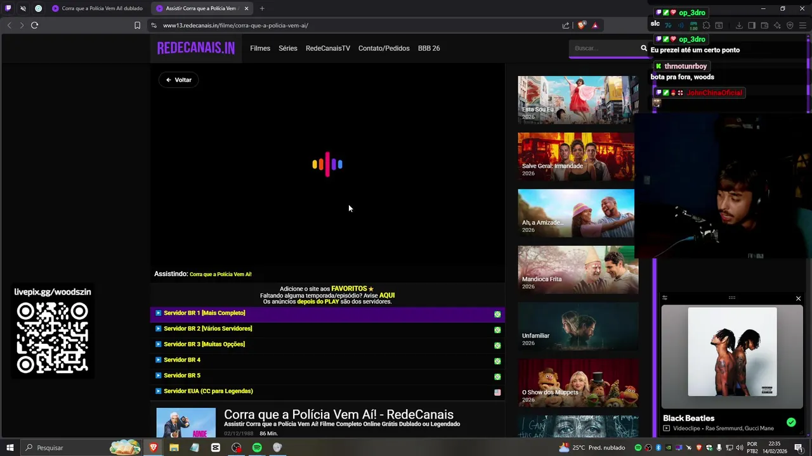The height and width of the screenshot is (456, 812).
Task: Close the 'Assistir Corra que a Polícia' tab
Action: (246, 8)
